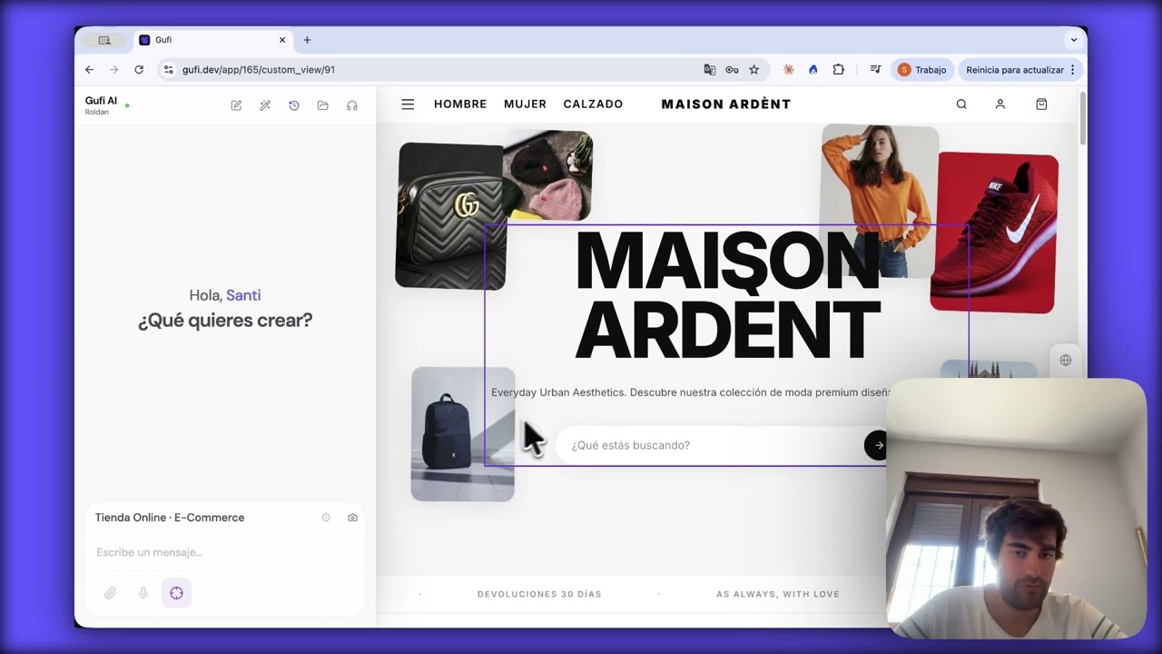Click the Everyday Urban Aesthetics description text
The image size is (1162, 654).
pos(690,392)
